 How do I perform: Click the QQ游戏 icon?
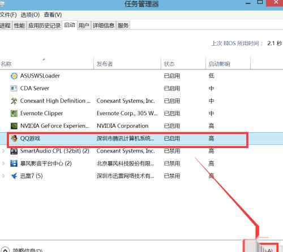pos(14,138)
